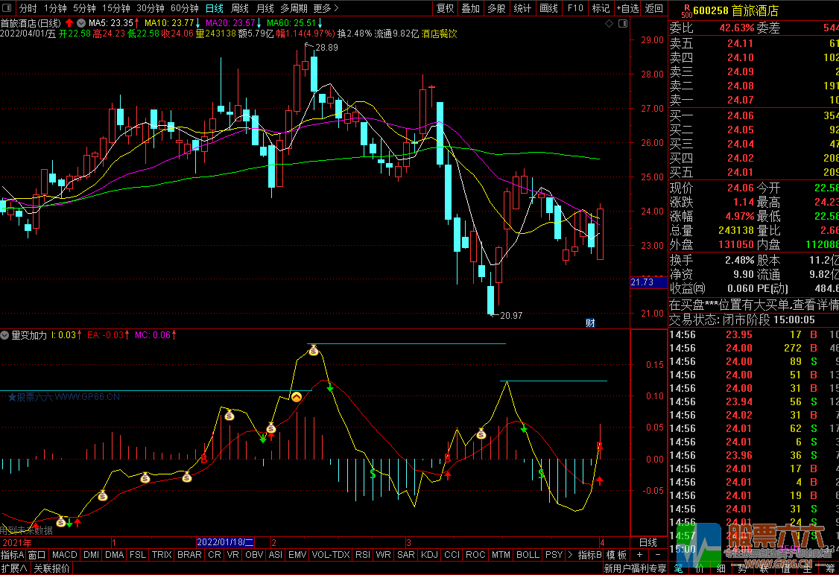Screen dimensions: 839x575
Task: Click the panel layout icon at top-left
Action: point(7,8)
